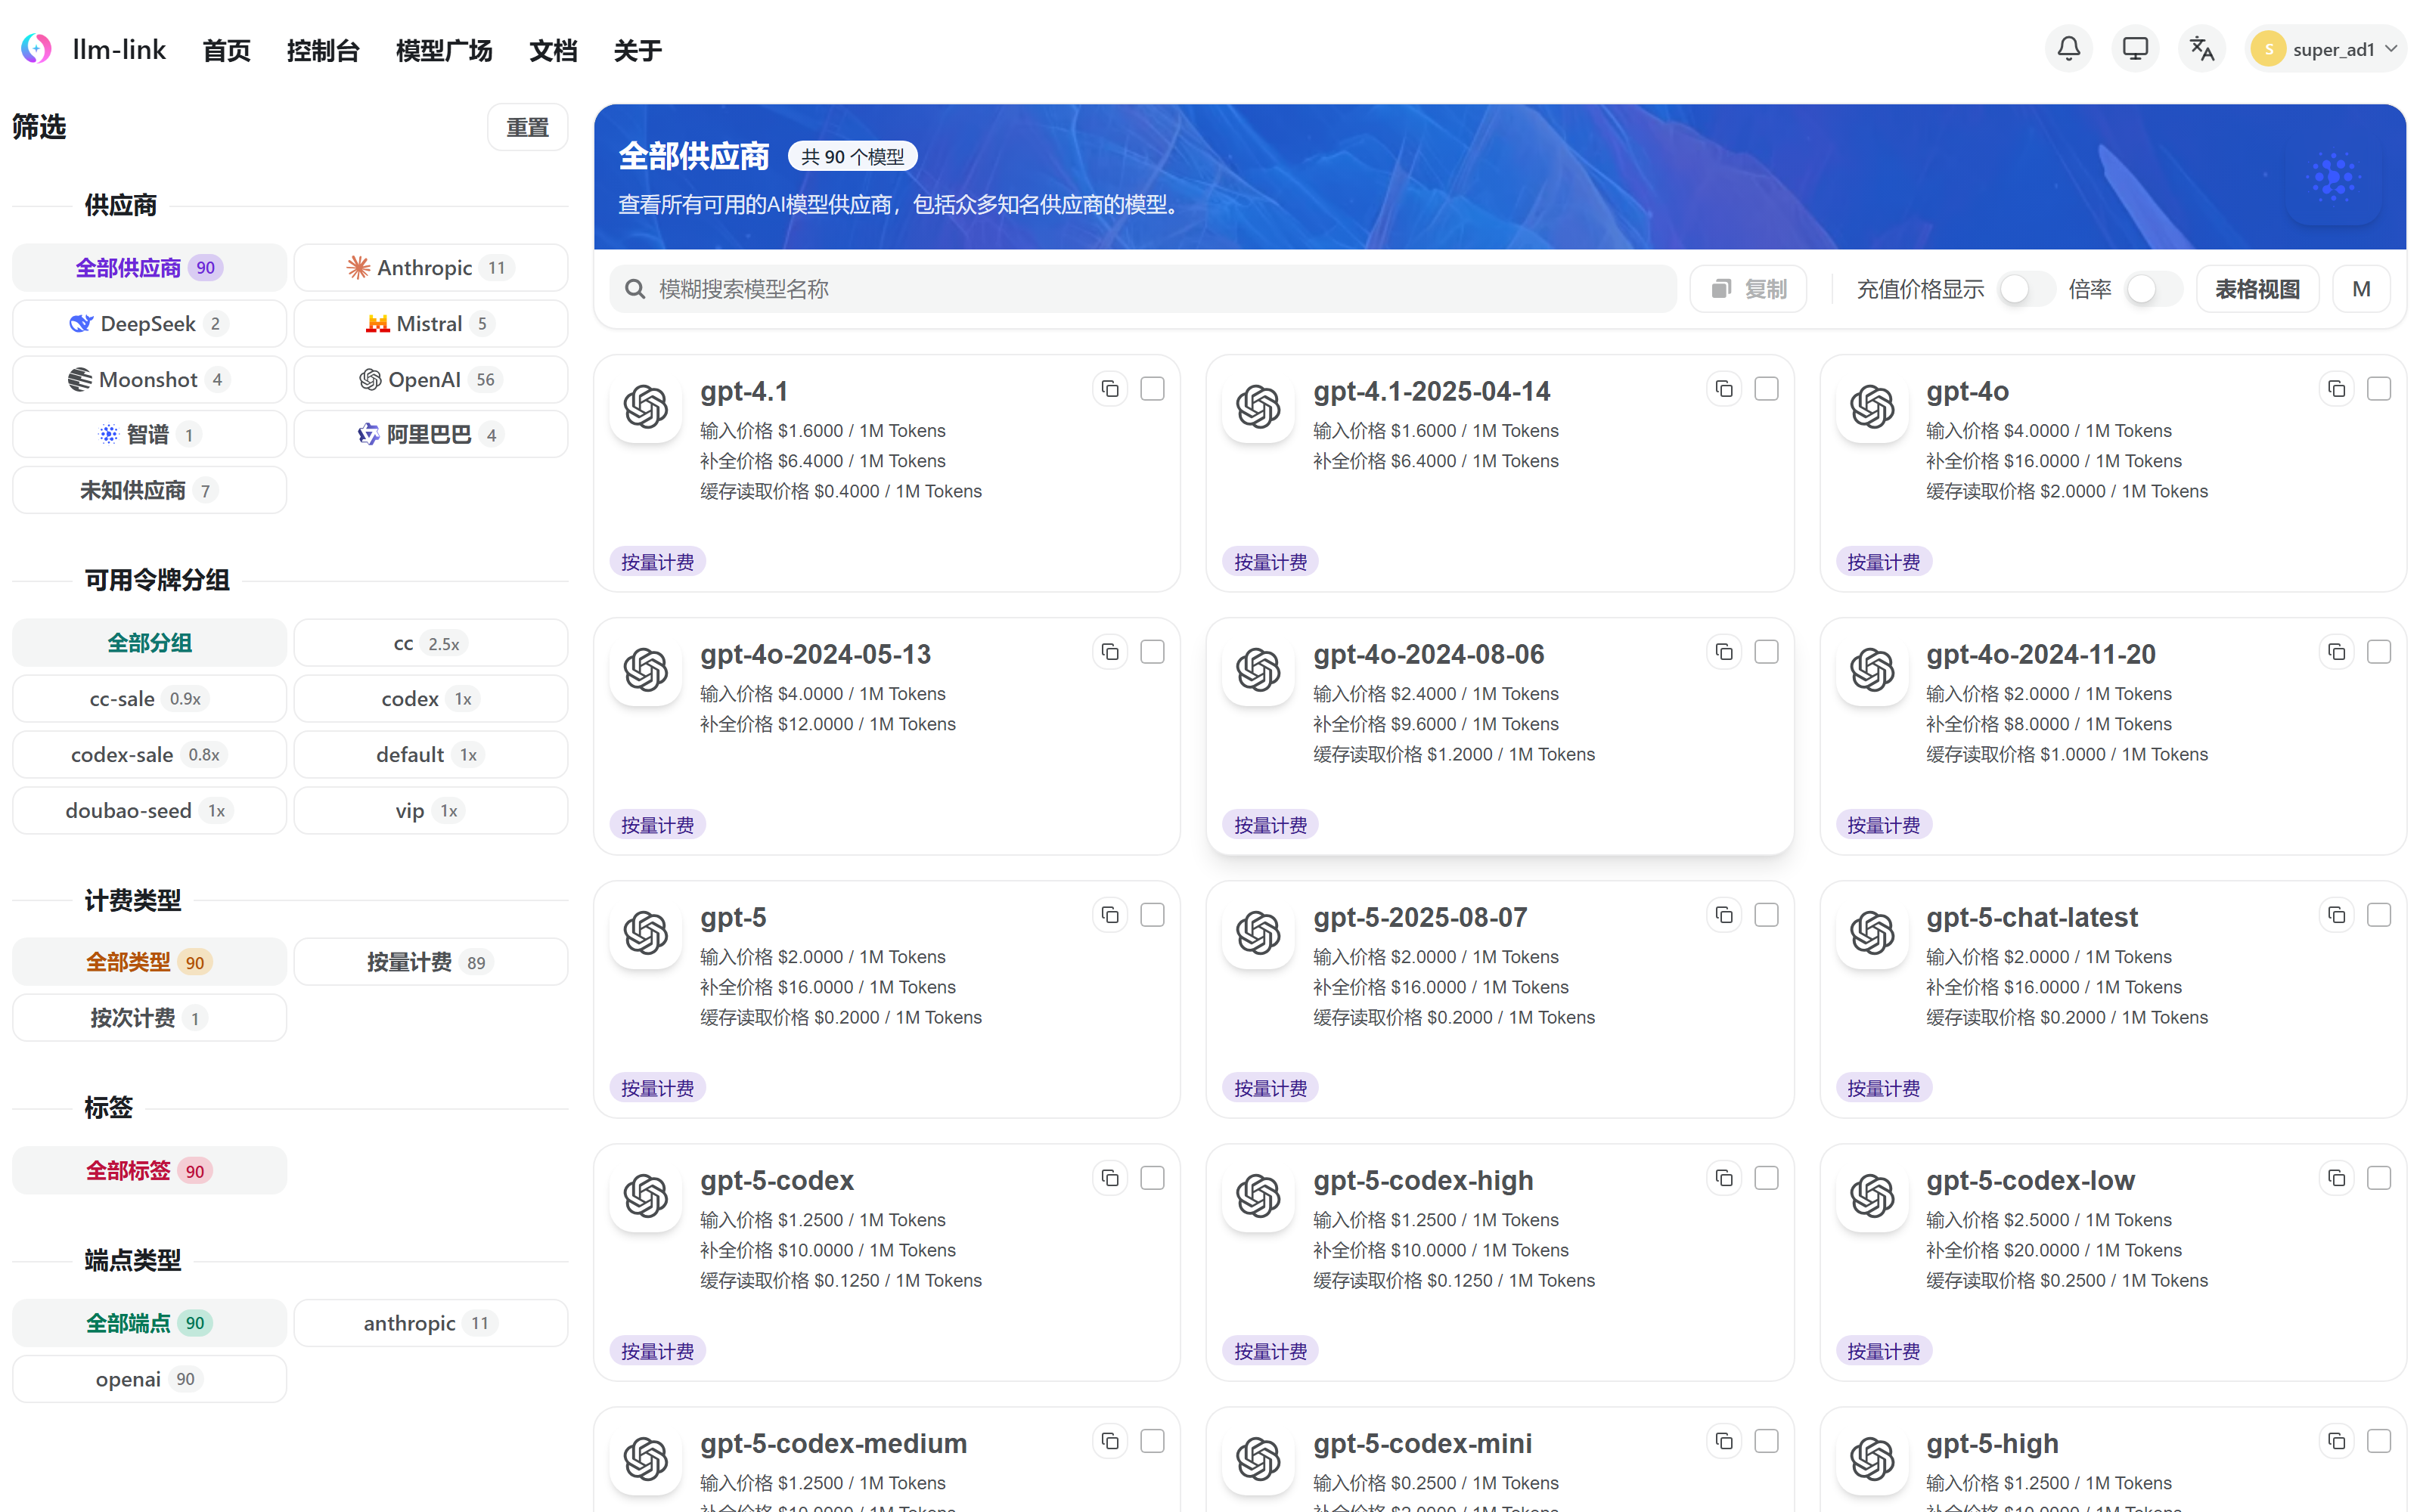Select the gpt-4.1 checkbox
Screen dimensions: 2420x1512
tap(1152, 389)
